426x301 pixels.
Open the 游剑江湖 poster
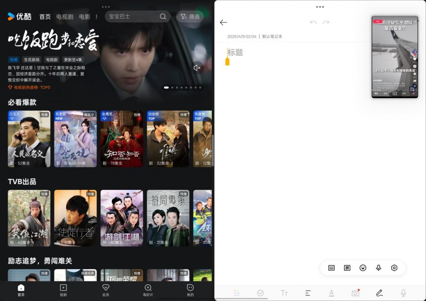coord(122,218)
